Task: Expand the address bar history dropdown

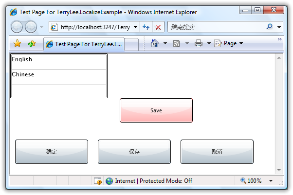Action: [x=135, y=27]
